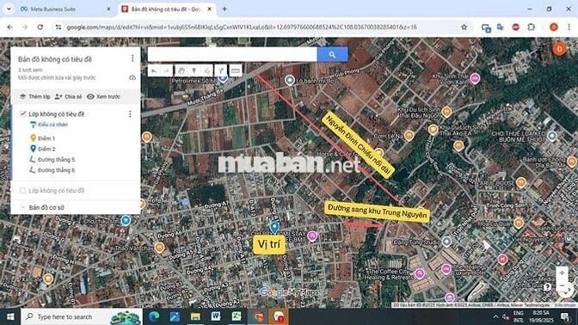Open Microsoft Edge from taskbar
578x325 pixels.
click(x=154, y=316)
